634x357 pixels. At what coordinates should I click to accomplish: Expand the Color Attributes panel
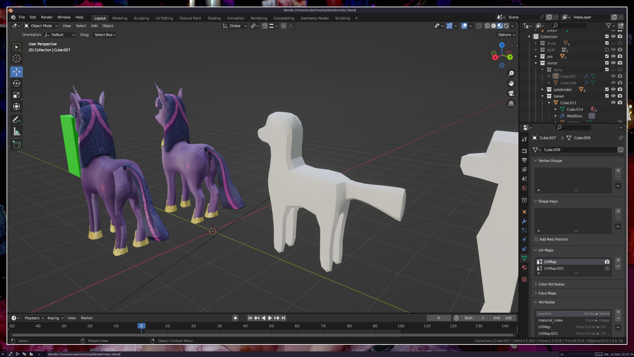(x=551, y=284)
